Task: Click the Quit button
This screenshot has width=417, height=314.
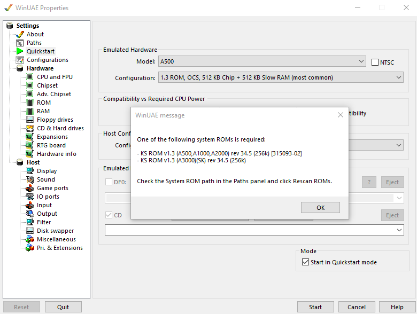Action: tap(63, 307)
